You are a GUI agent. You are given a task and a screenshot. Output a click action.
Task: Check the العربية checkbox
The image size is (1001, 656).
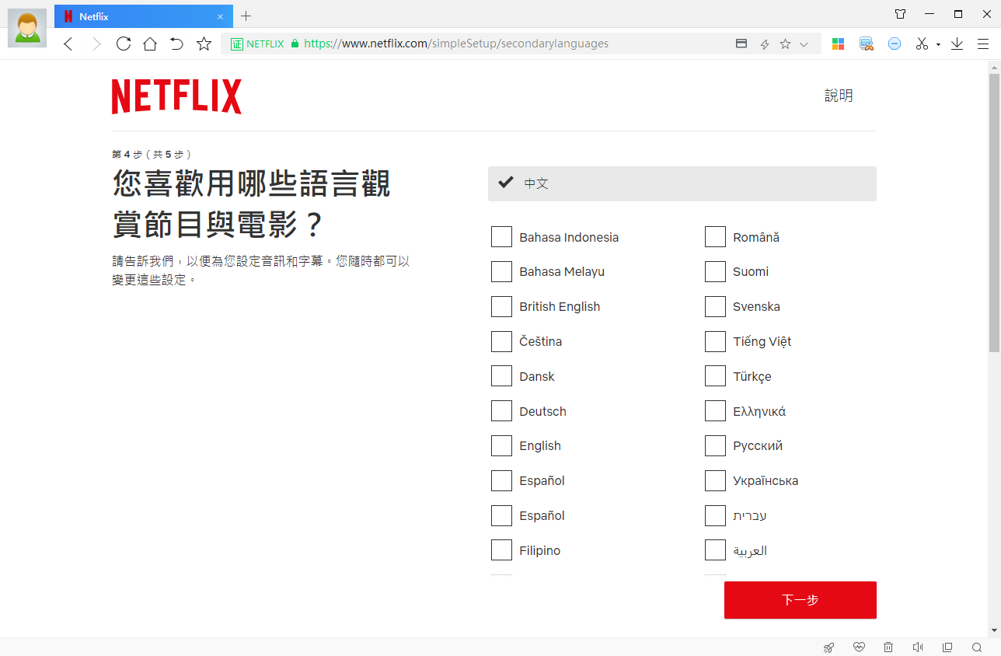[x=715, y=550]
